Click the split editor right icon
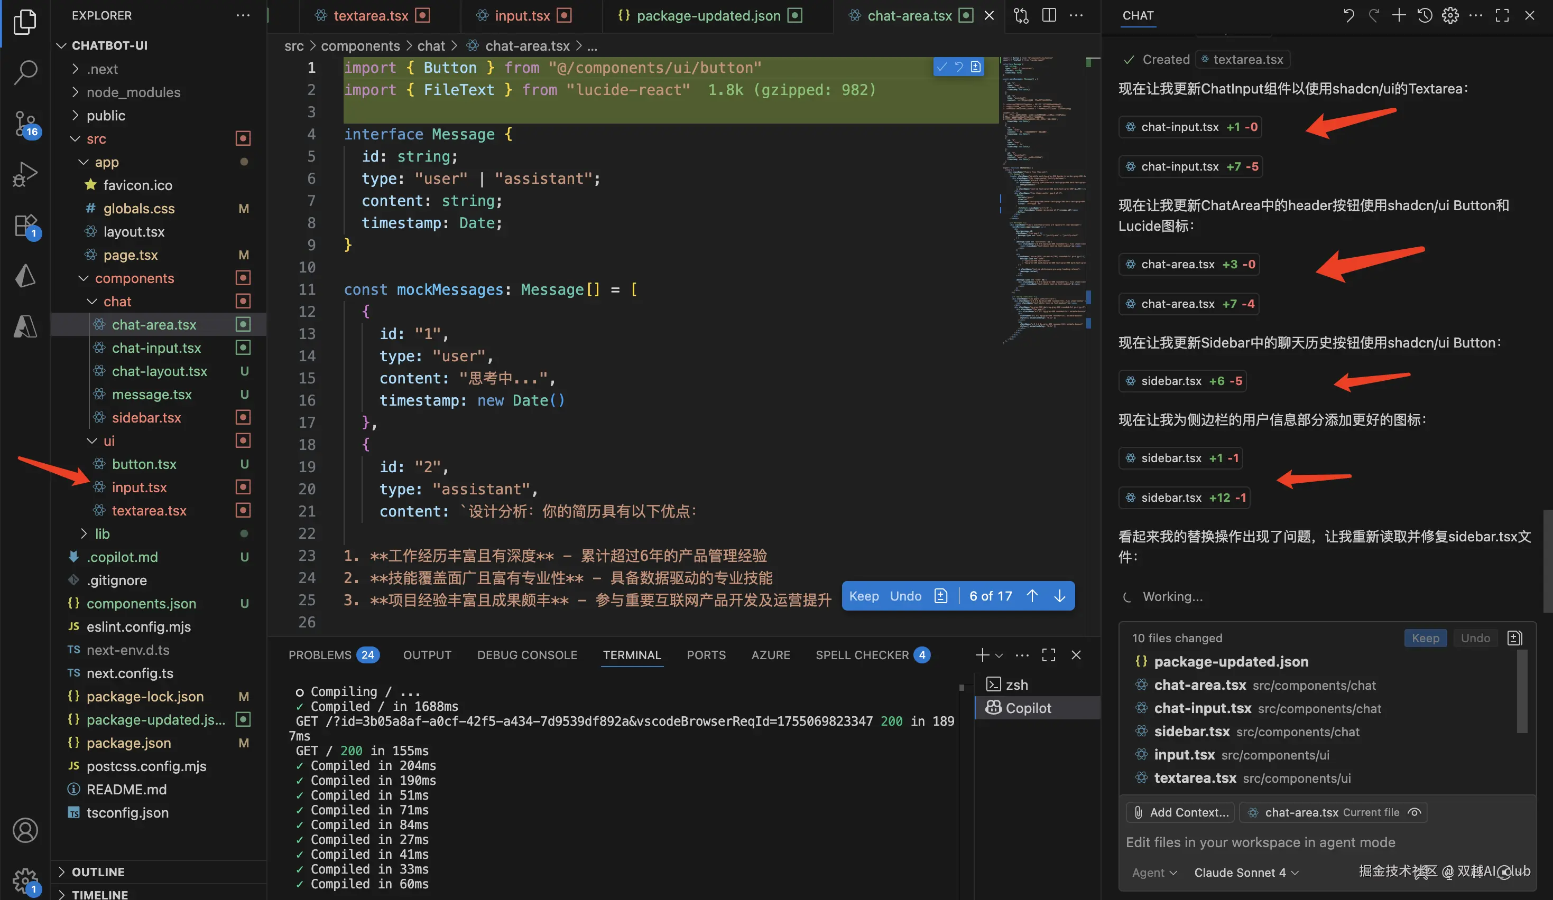 coord(1049,15)
